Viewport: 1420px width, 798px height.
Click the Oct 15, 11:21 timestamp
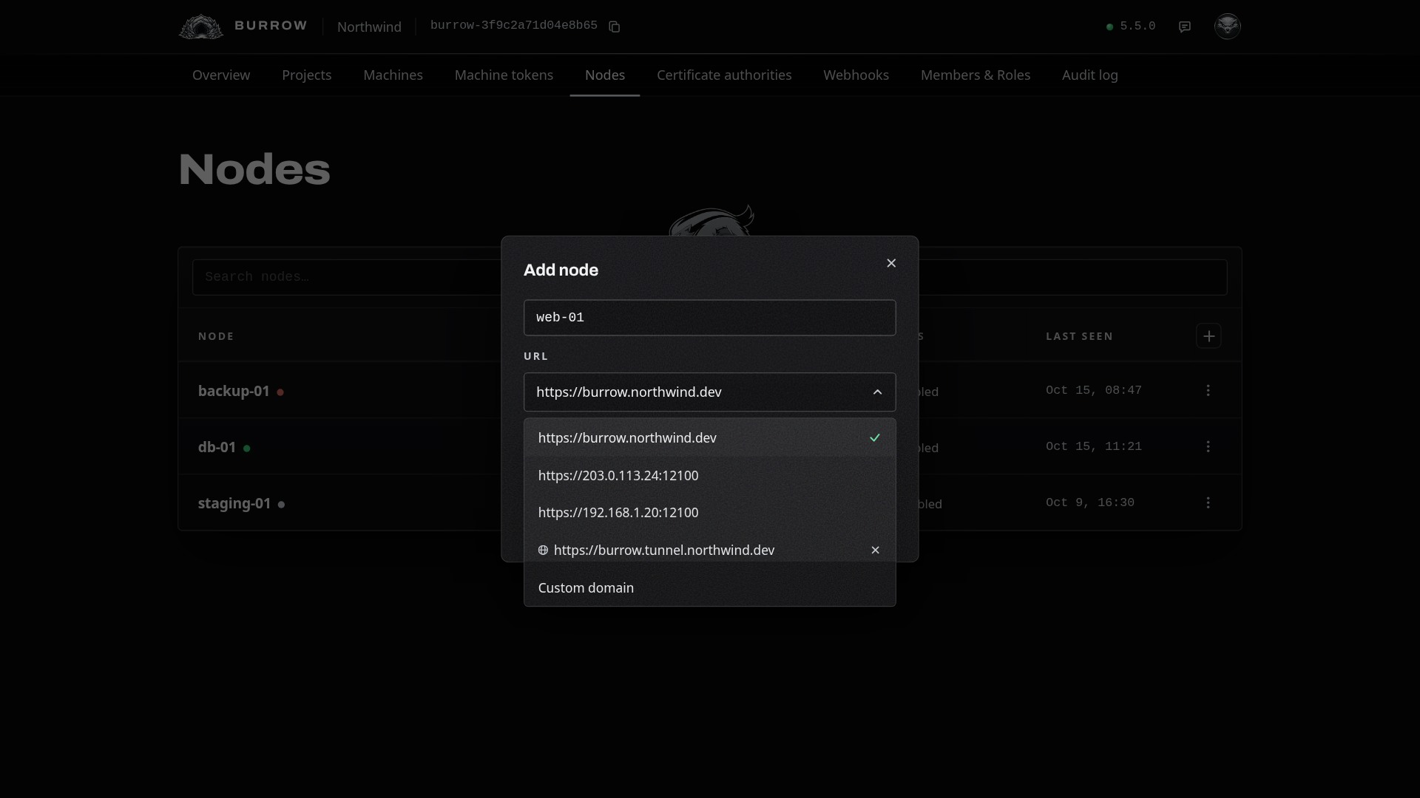pyautogui.click(x=1094, y=446)
